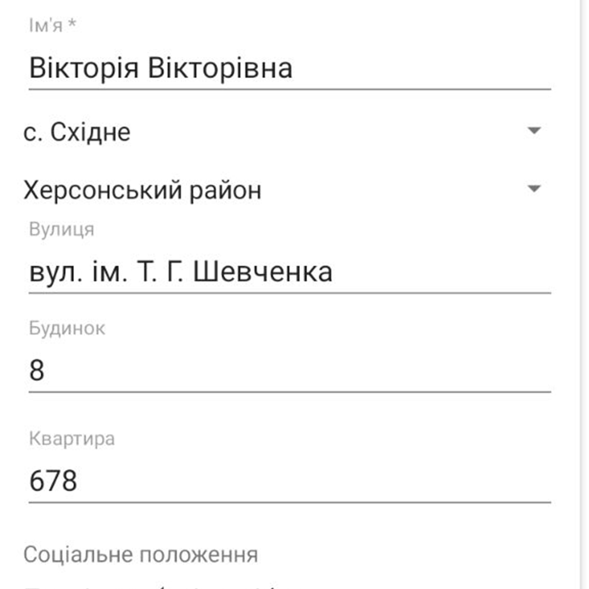Place cursor on the word Вікторівна
This screenshot has height=589, width=589.
pyautogui.click(x=220, y=68)
